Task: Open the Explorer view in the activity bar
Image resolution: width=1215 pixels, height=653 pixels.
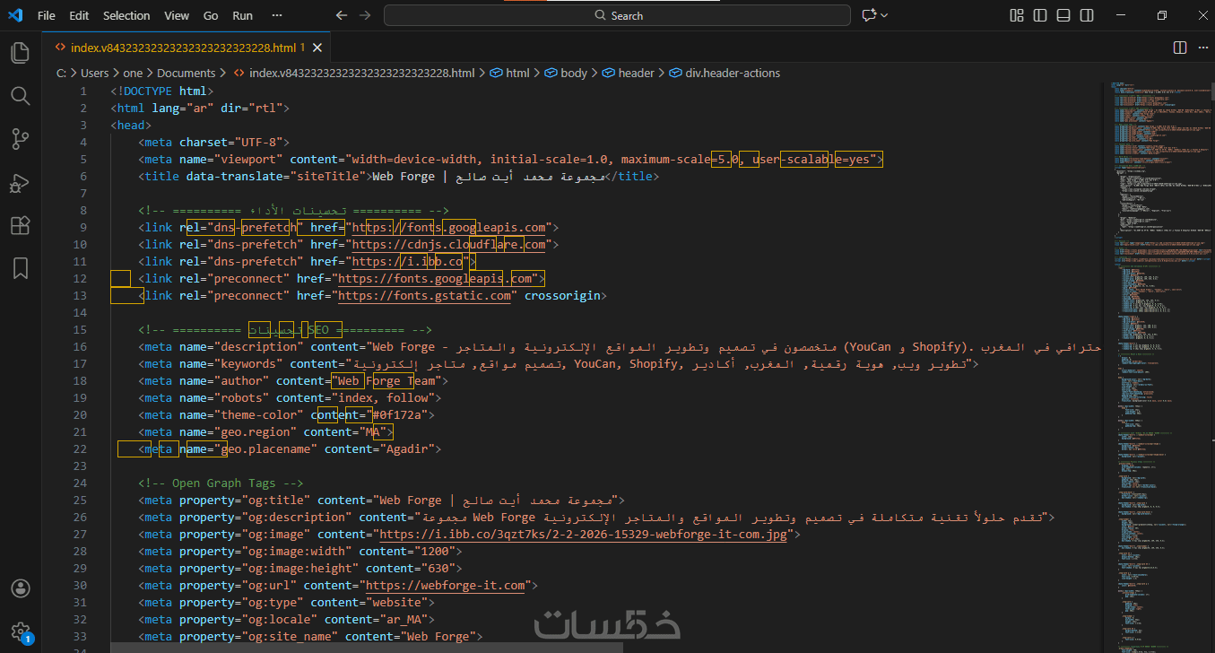Action: click(20, 53)
